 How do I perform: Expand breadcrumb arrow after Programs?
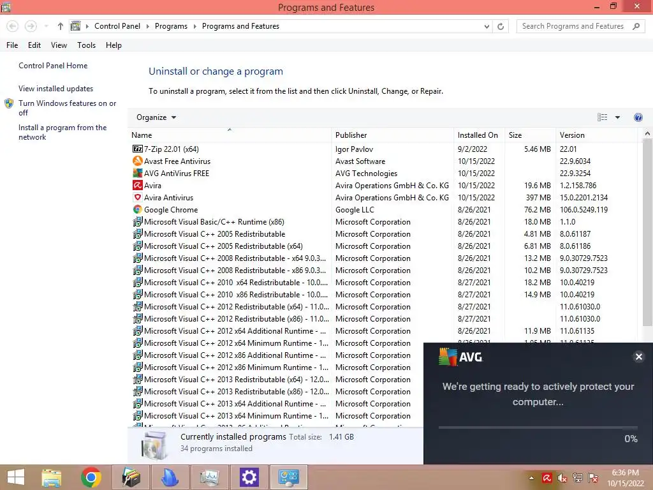tap(194, 26)
